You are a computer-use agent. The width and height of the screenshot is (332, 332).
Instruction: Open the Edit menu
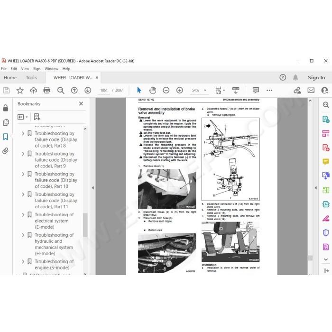click(x=14, y=69)
